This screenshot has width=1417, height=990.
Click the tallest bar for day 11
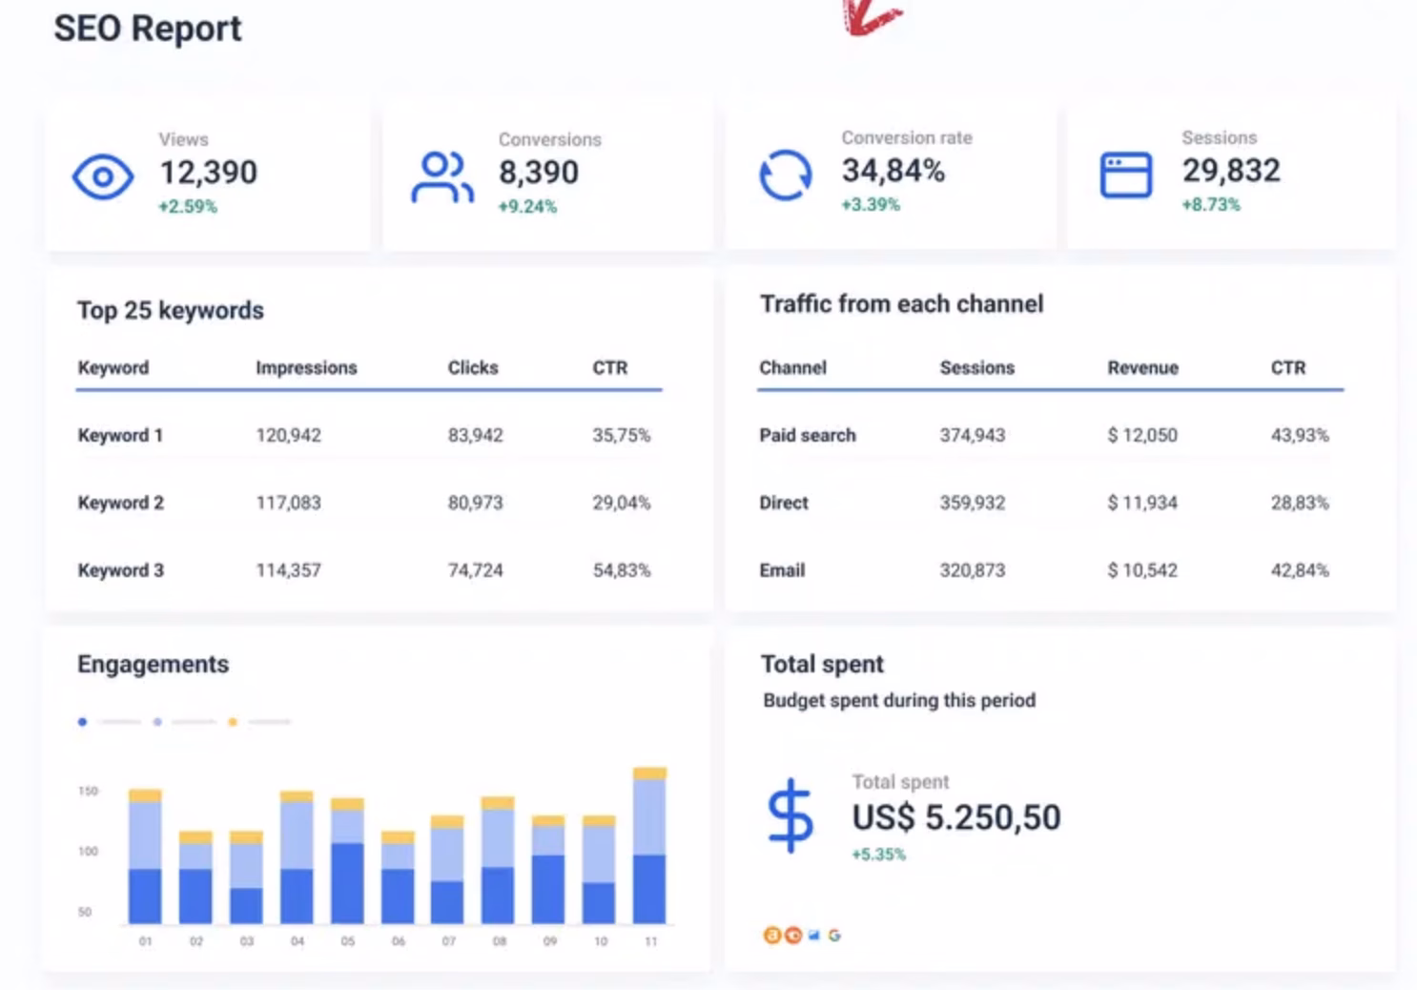point(649,849)
